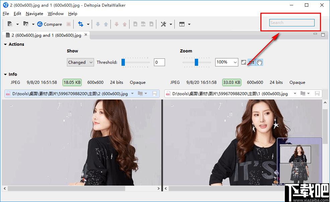Click the red previous conflict up arrow
This screenshot has height=202, width=330.
pos(125,24)
